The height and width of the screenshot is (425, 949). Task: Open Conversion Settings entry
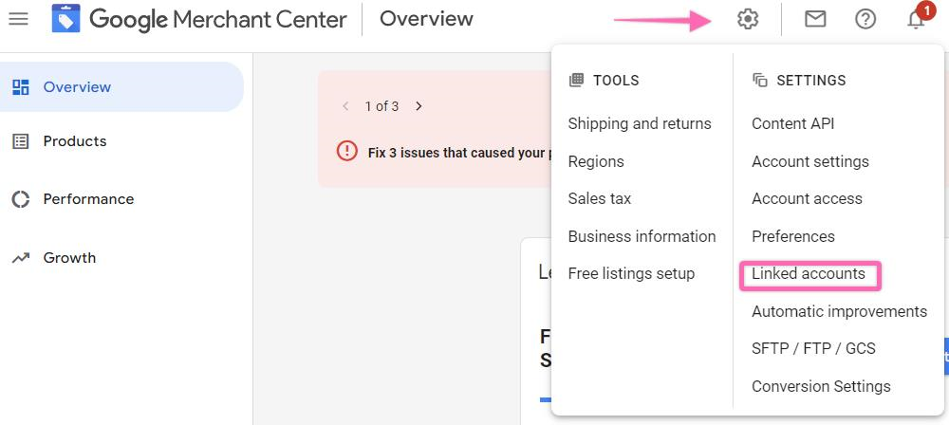coord(821,386)
